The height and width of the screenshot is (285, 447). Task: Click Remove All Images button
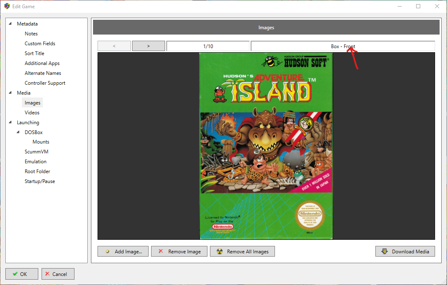click(x=242, y=251)
